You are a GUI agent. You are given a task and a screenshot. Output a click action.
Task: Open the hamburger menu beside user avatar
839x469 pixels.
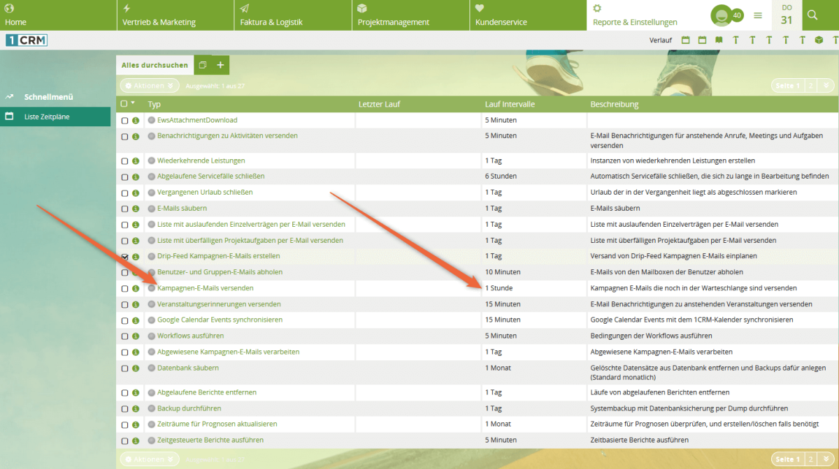click(758, 15)
